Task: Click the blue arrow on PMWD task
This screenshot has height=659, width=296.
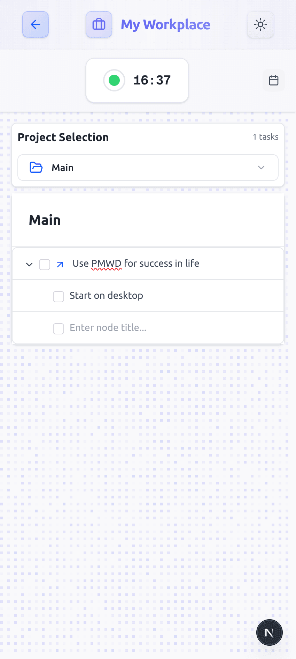Action: click(60, 265)
